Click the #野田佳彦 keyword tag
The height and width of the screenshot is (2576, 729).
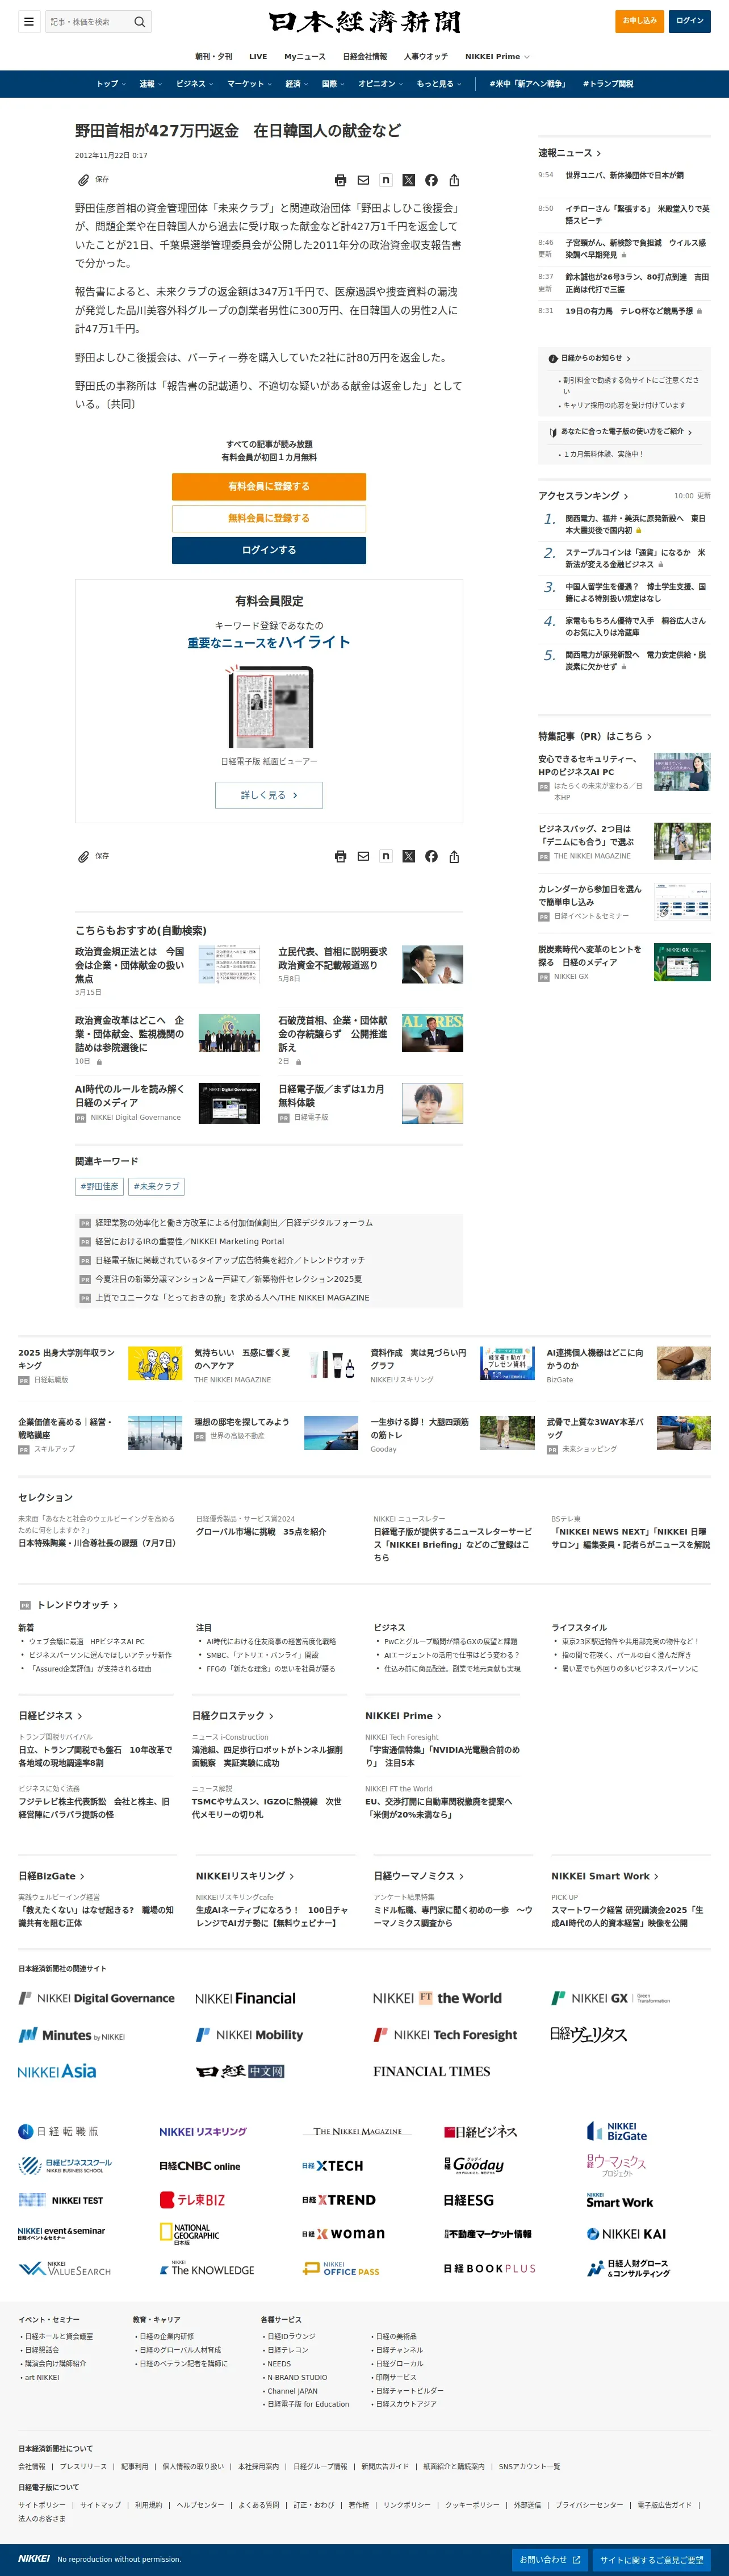(99, 1186)
